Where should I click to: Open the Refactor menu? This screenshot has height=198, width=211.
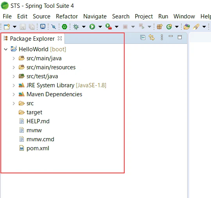[x=67, y=16]
